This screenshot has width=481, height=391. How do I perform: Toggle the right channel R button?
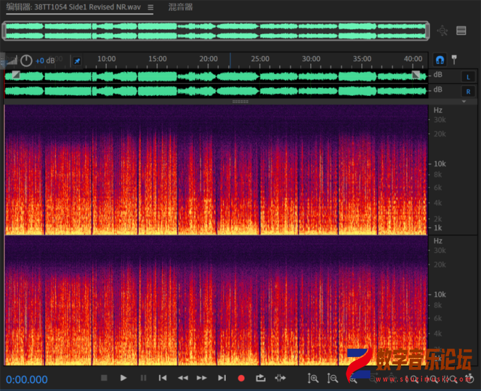click(468, 91)
